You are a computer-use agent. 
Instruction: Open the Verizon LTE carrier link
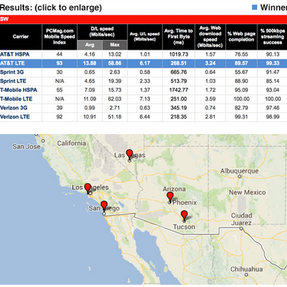[15, 117]
